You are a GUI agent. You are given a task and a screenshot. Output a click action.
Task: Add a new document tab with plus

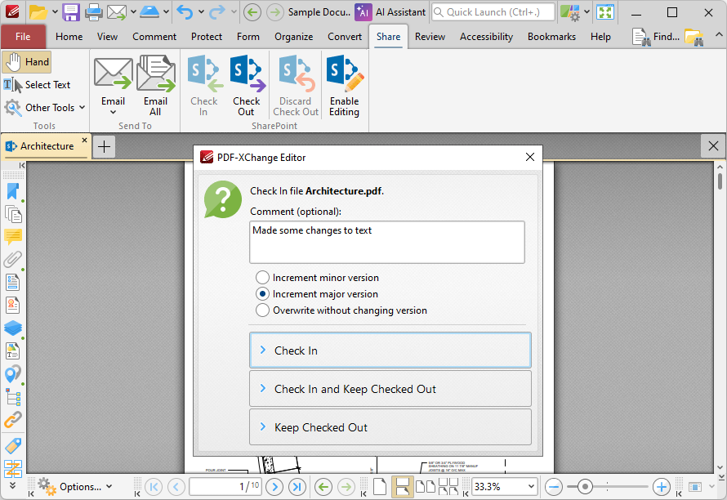[x=104, y=146]
